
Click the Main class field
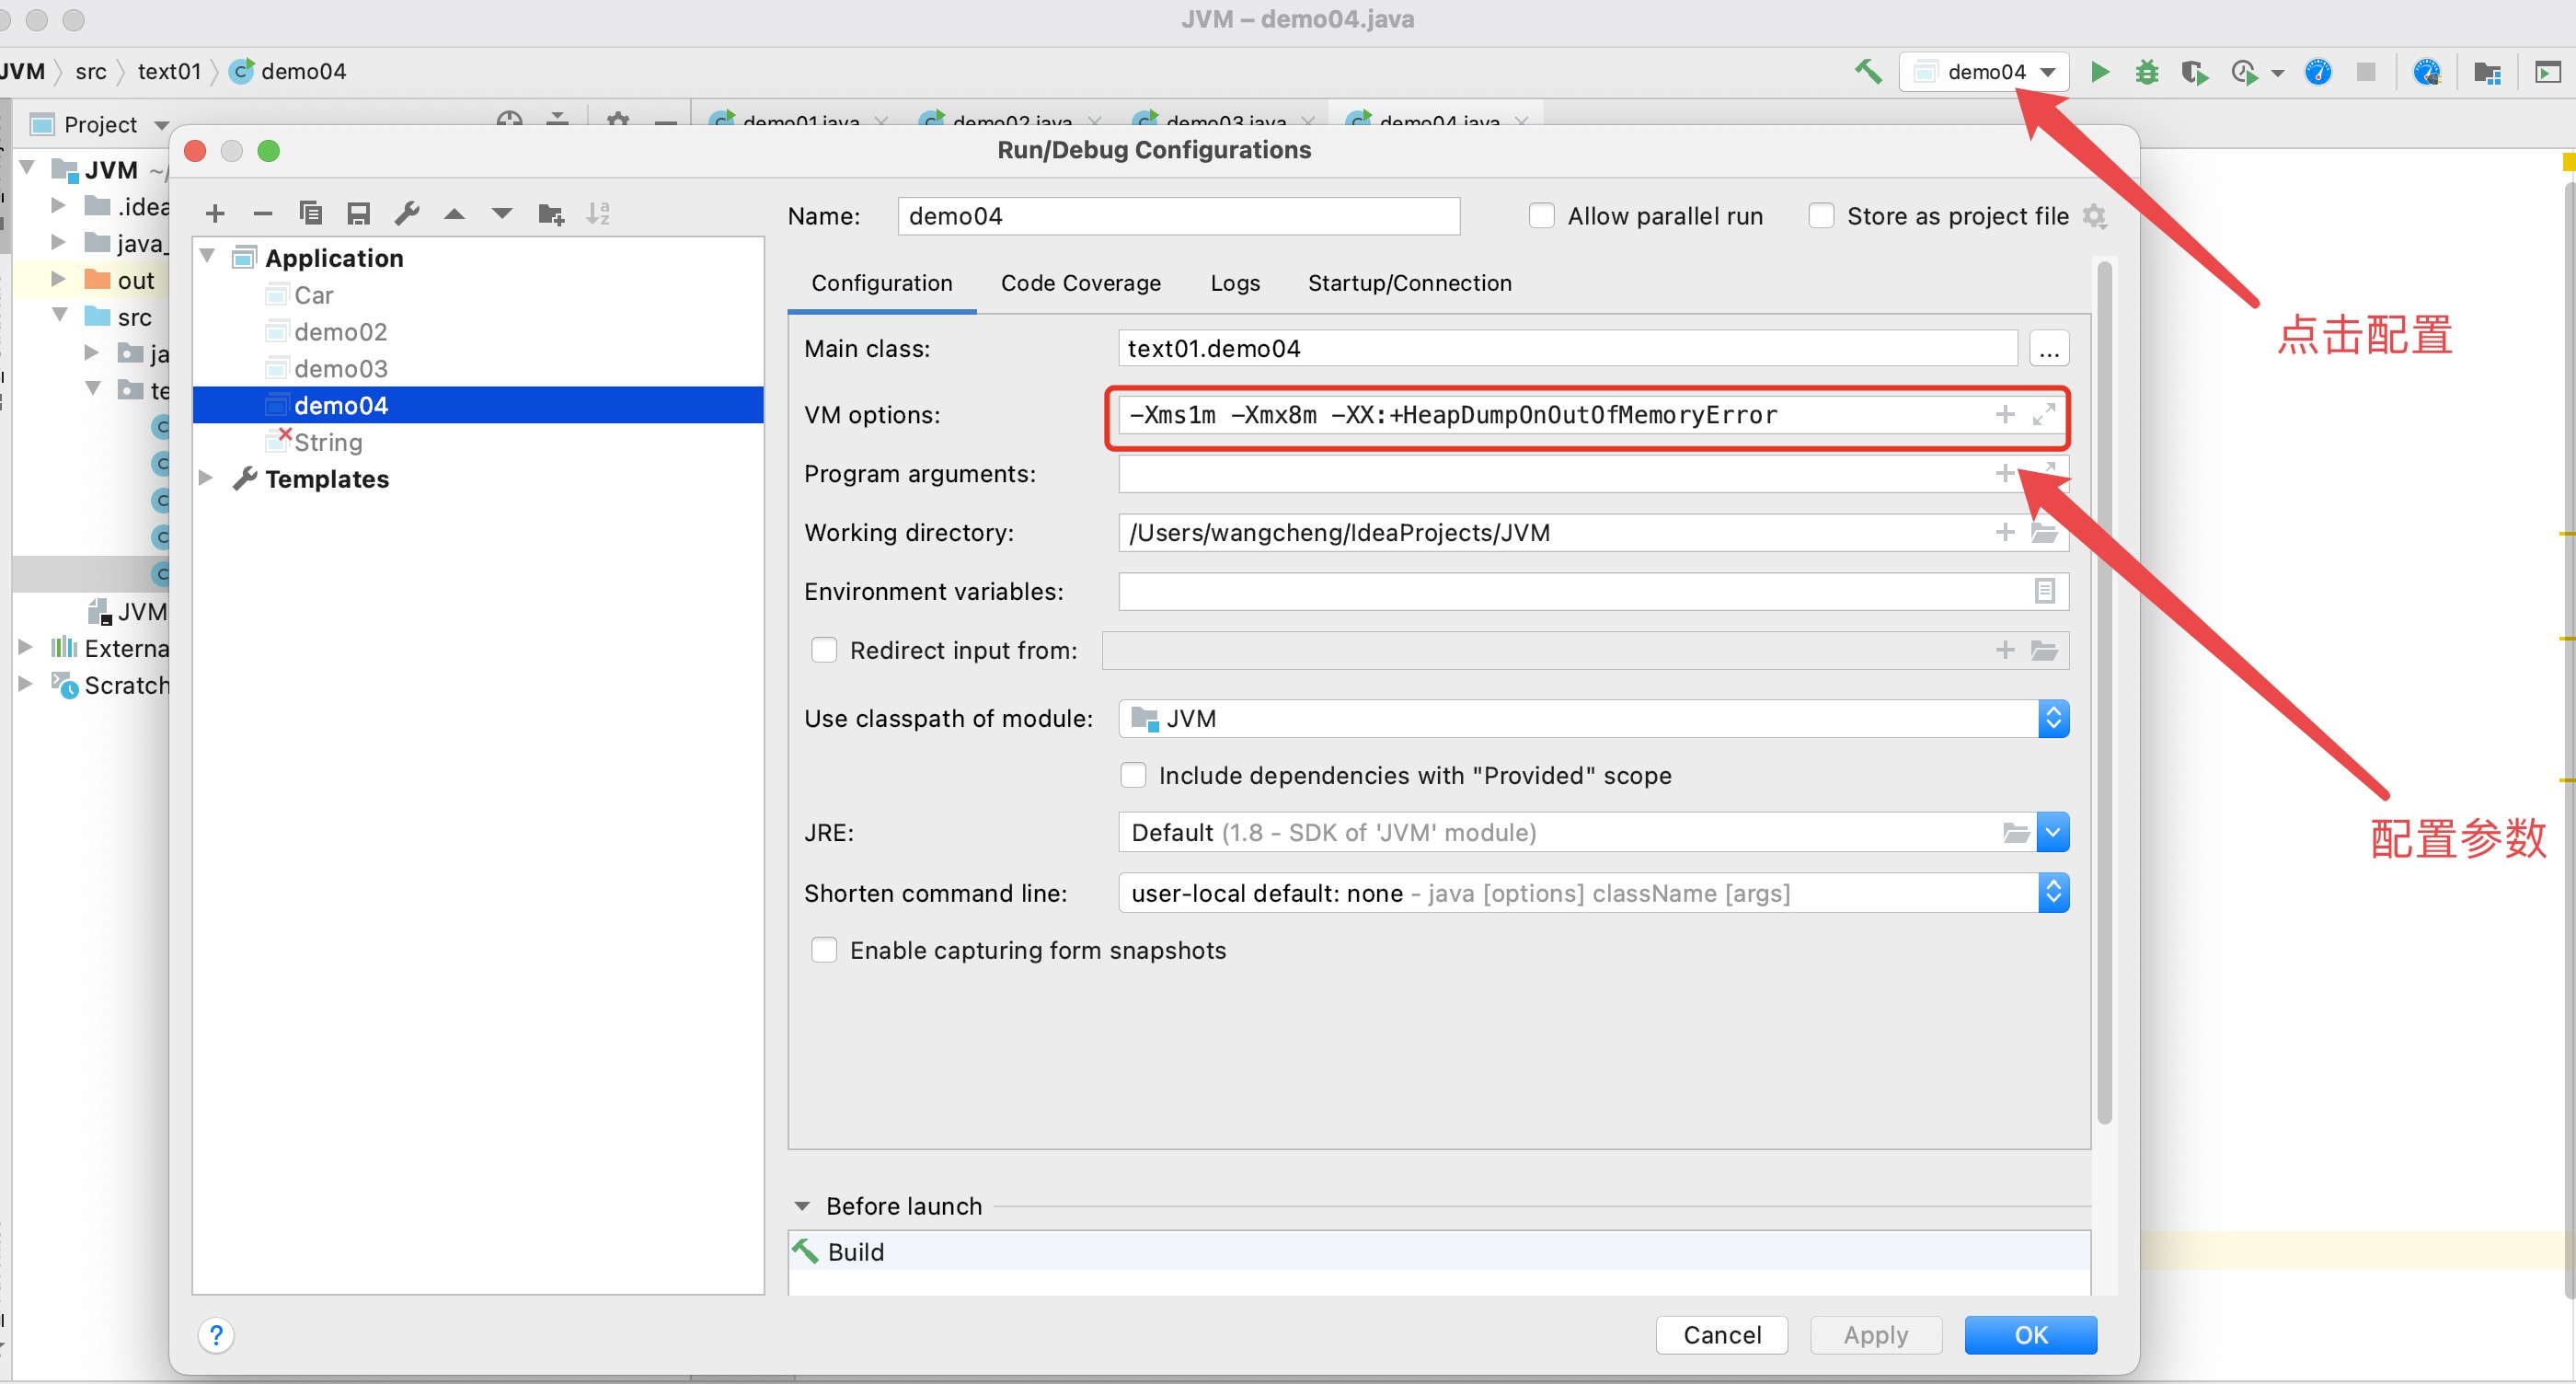1567,348
